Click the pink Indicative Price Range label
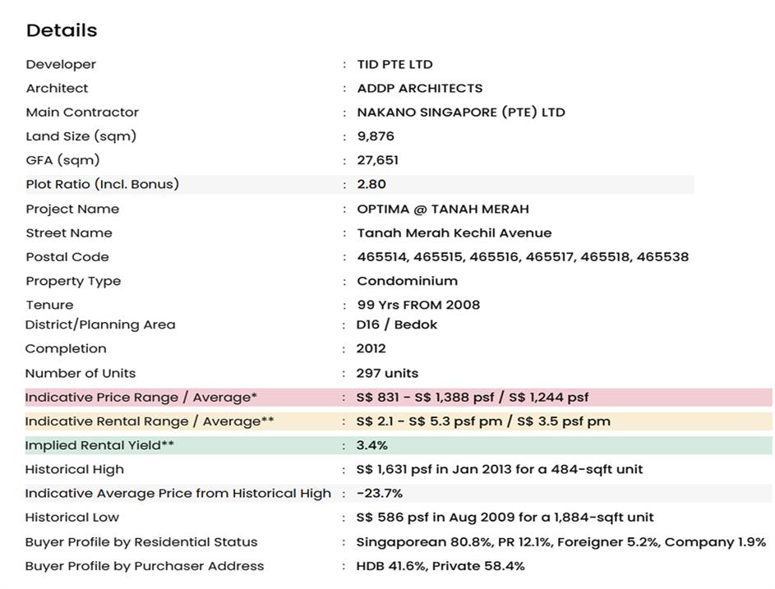The height and width of the screenshot is (589, 775). pos(141,397)
